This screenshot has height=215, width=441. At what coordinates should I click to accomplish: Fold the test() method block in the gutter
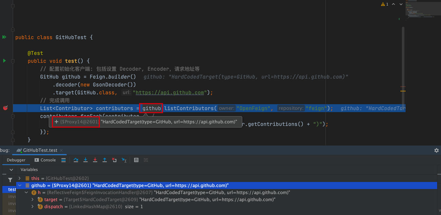[x=13, y=61]
